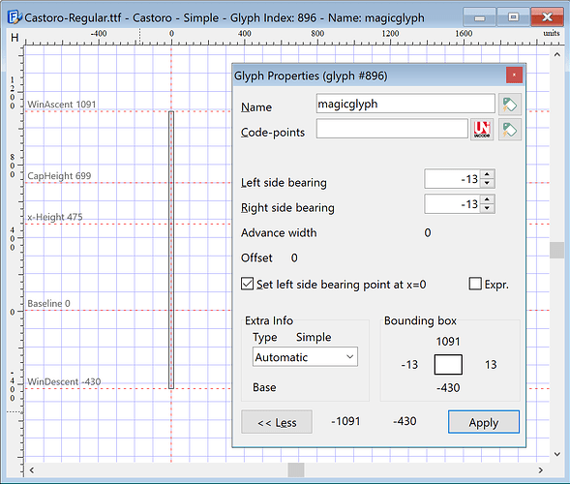Close the Glyph Properties panel
Image resolution: width=570 pixels, height=484 pixels.
coord(514,75)
